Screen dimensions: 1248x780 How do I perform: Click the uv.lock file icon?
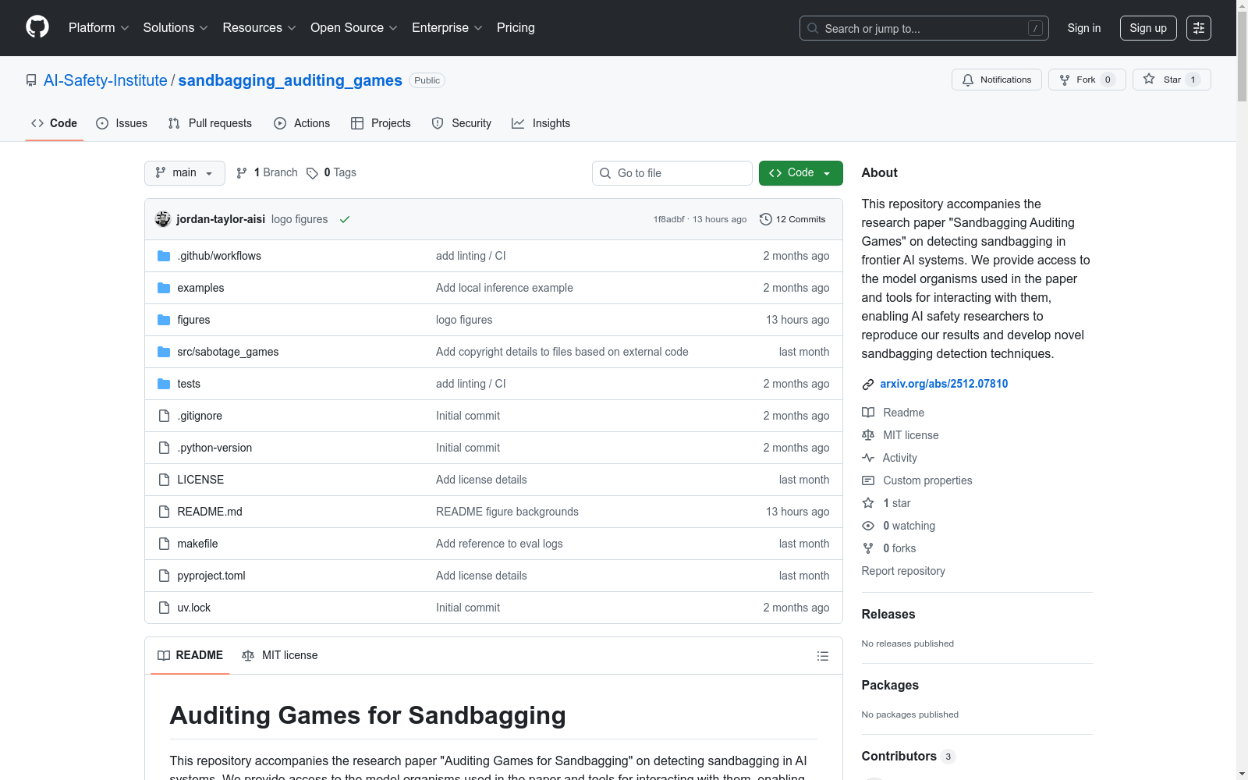164,608
